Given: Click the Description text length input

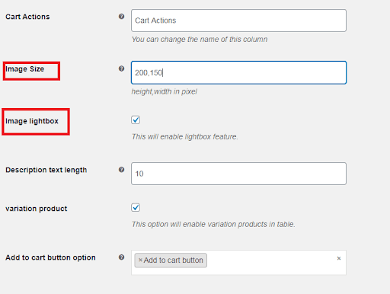Looking at the screenshot, I should point(238,174).
